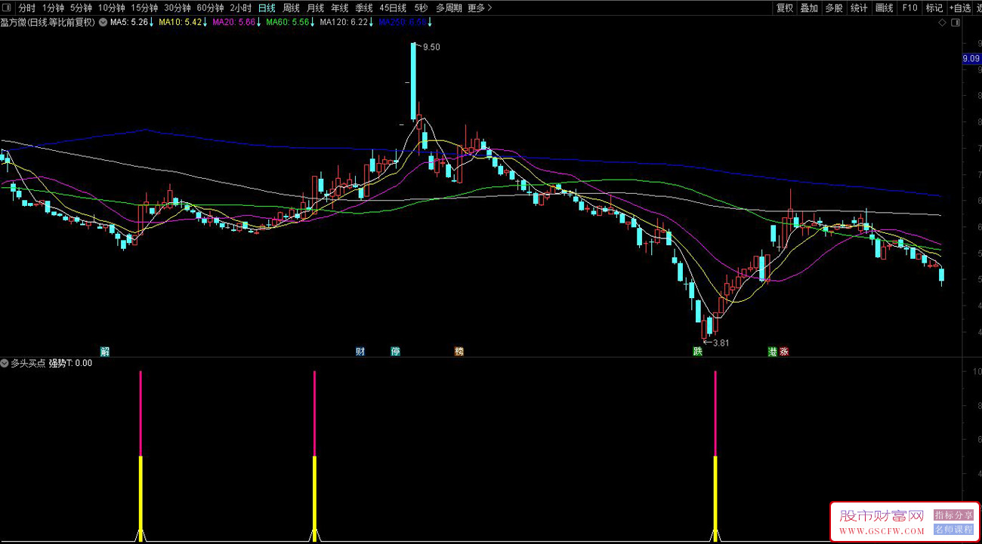Click the 财 event marker icon
This screenshot has height=544, width=982.
360,352
